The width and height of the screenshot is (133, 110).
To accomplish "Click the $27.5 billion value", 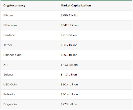I will coord(69,104).
